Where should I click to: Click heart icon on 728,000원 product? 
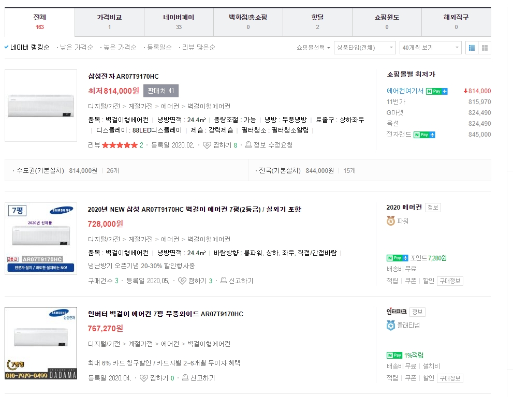coord(182,281)
